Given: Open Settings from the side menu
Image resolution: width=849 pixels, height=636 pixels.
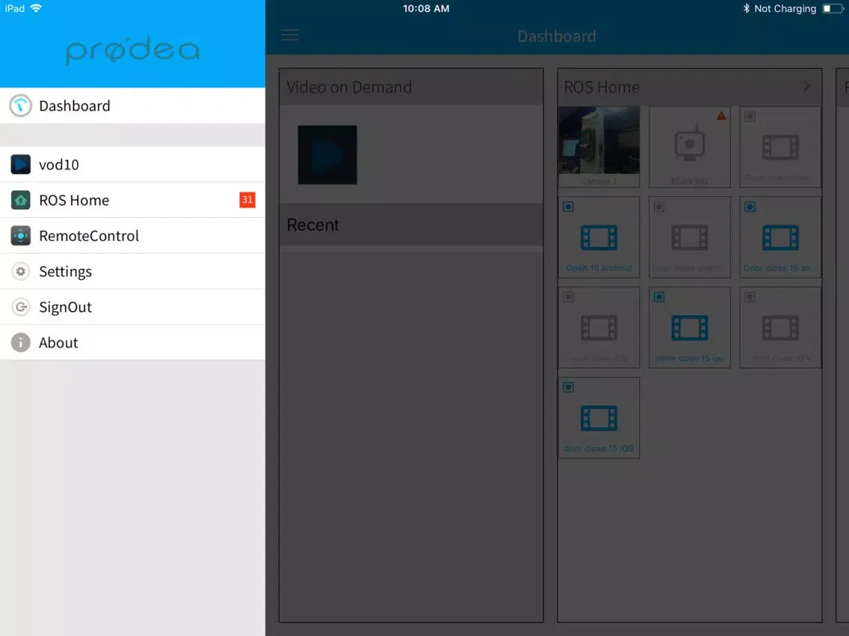Looking at the screenshot, I should click(133, 272).
